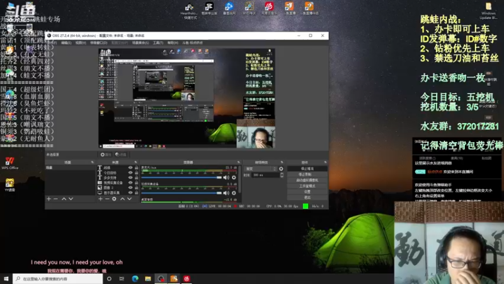Hide the 多多支持 text source
The image size is (504, 284).
click(x=130, y=177)
